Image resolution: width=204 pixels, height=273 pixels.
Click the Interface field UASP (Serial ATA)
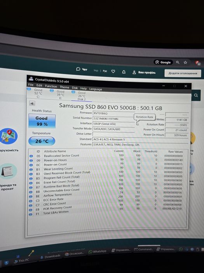pos(113,124)
